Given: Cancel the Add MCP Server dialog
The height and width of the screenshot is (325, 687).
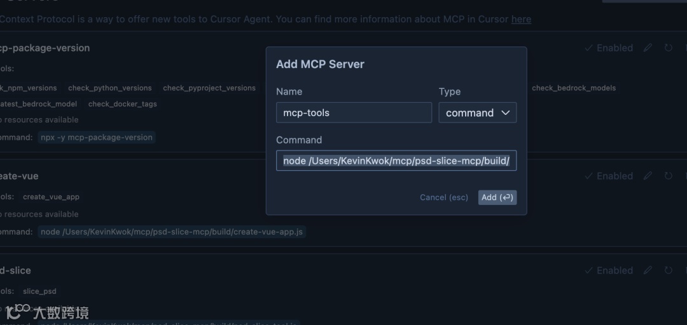Looking at the screenshot, I should 444,197.
